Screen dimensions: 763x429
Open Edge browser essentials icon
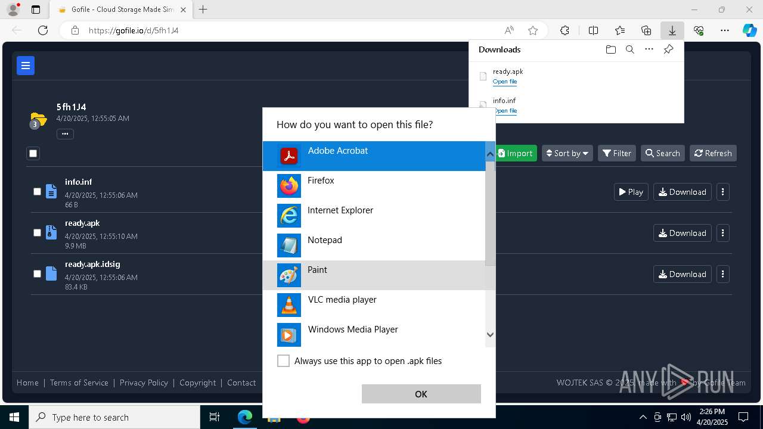[699, 30]
